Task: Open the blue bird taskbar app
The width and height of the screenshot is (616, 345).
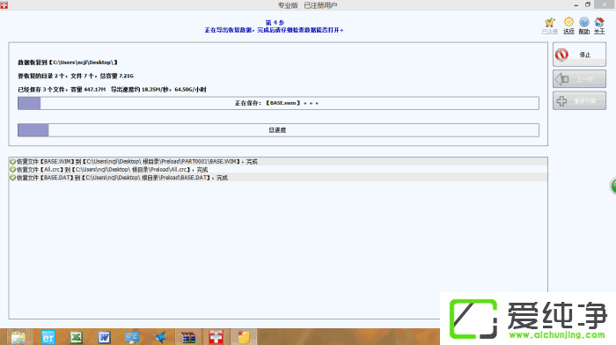Action: pyautogui.click(x=160, y=337)
